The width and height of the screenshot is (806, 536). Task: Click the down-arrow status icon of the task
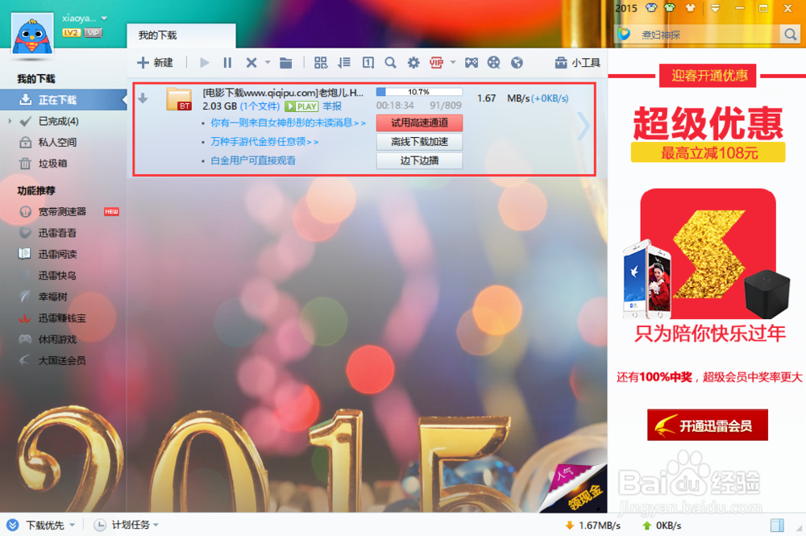[143, 98]
